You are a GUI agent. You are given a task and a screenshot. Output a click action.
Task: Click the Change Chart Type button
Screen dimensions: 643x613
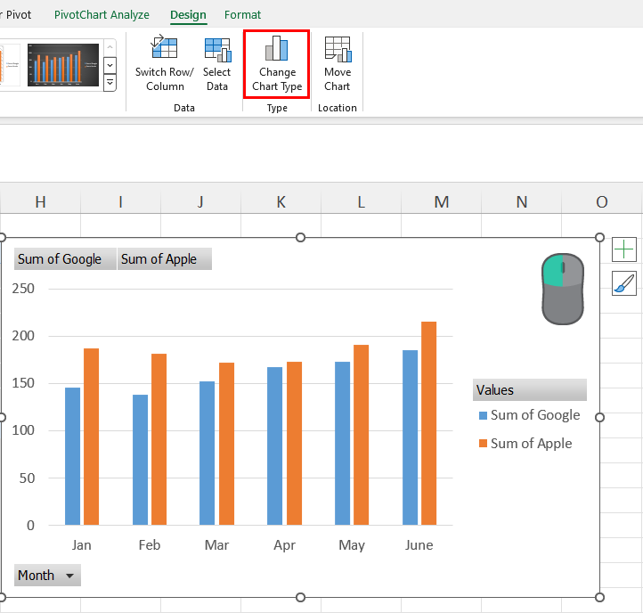[277, 64]
